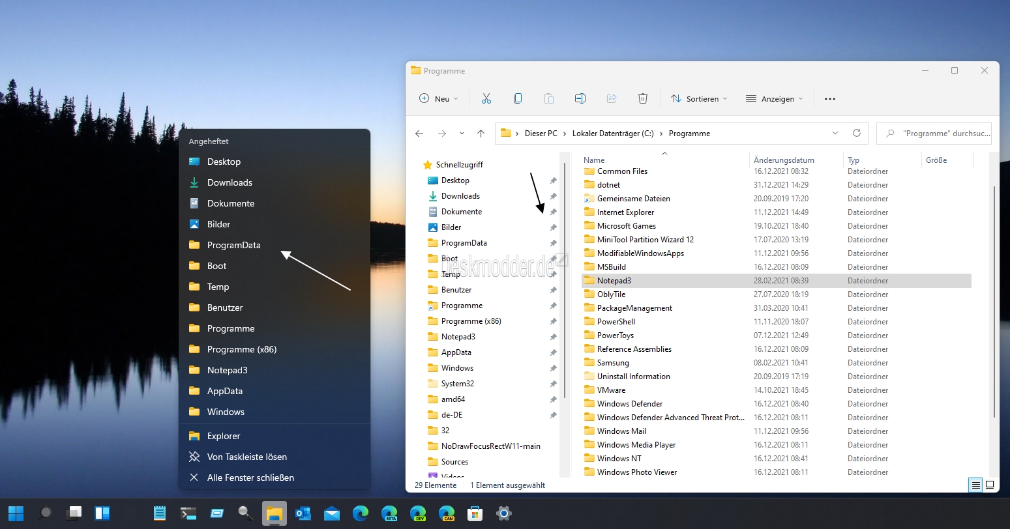Click the Copy icon in Explorer toolbar

tap(518, 98)
